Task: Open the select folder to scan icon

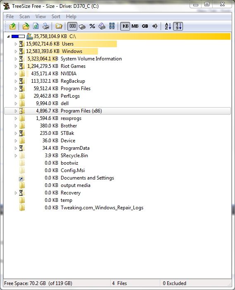Action: [x=26, y=26]
